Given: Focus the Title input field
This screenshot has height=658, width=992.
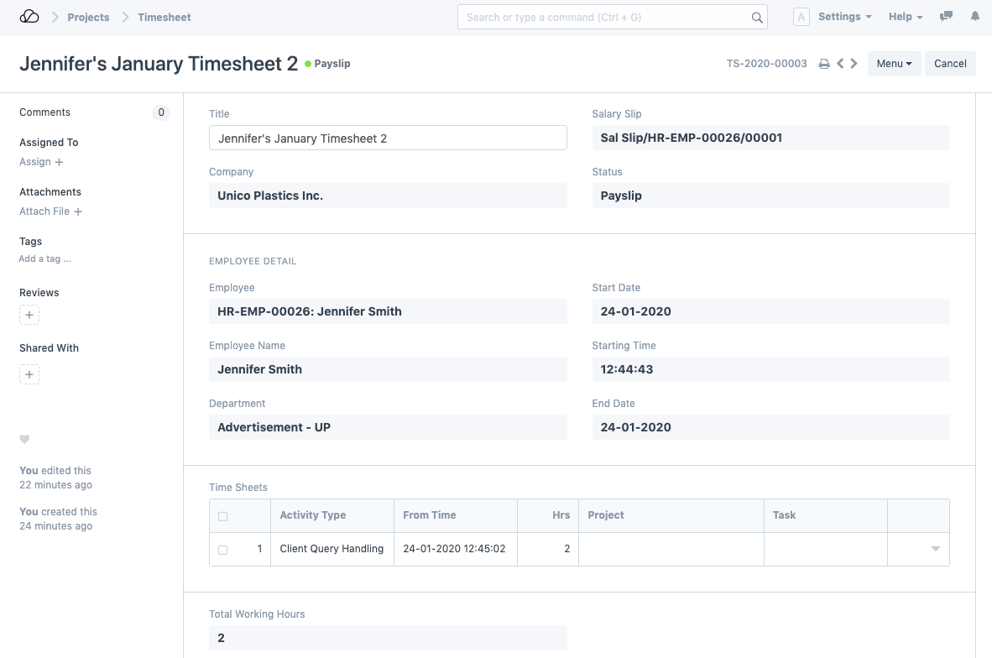Looking at the screenshot, I should 388,138.
